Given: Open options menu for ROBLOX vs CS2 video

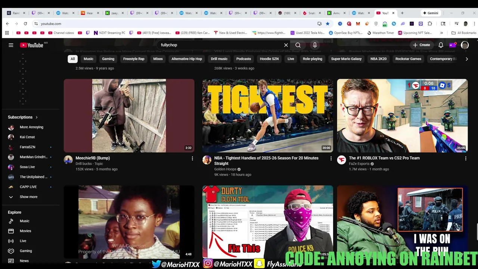Looking at the screenshot, I should click(x=466, y=158).
